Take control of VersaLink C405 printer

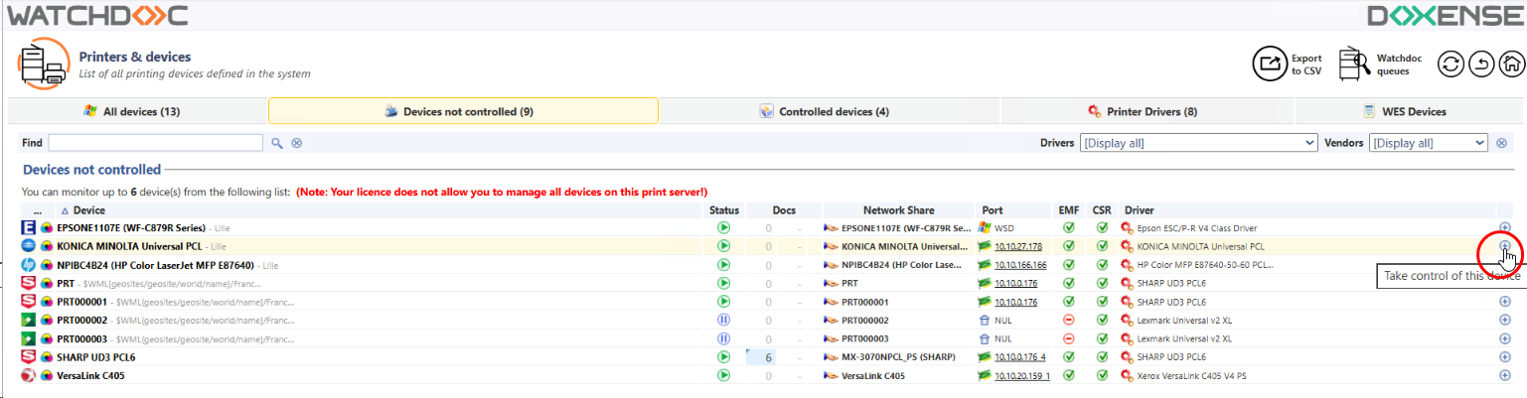pyautogui.click(x=1504, y=376)
